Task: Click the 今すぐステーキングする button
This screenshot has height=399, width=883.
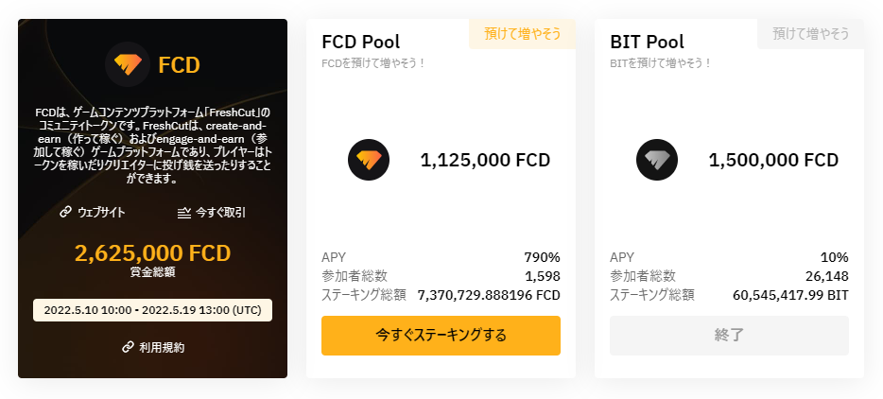Action: [441, 336]
